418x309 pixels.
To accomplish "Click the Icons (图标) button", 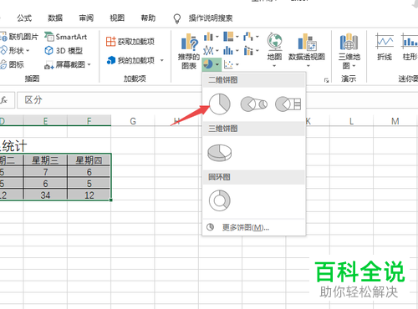I will 12,64.
